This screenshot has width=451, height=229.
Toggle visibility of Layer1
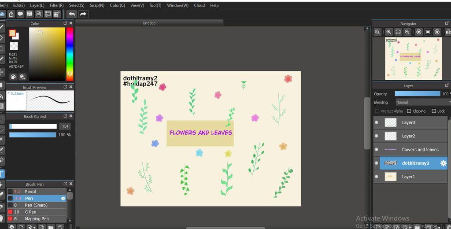pyautogui.click(x=377, y=177)
